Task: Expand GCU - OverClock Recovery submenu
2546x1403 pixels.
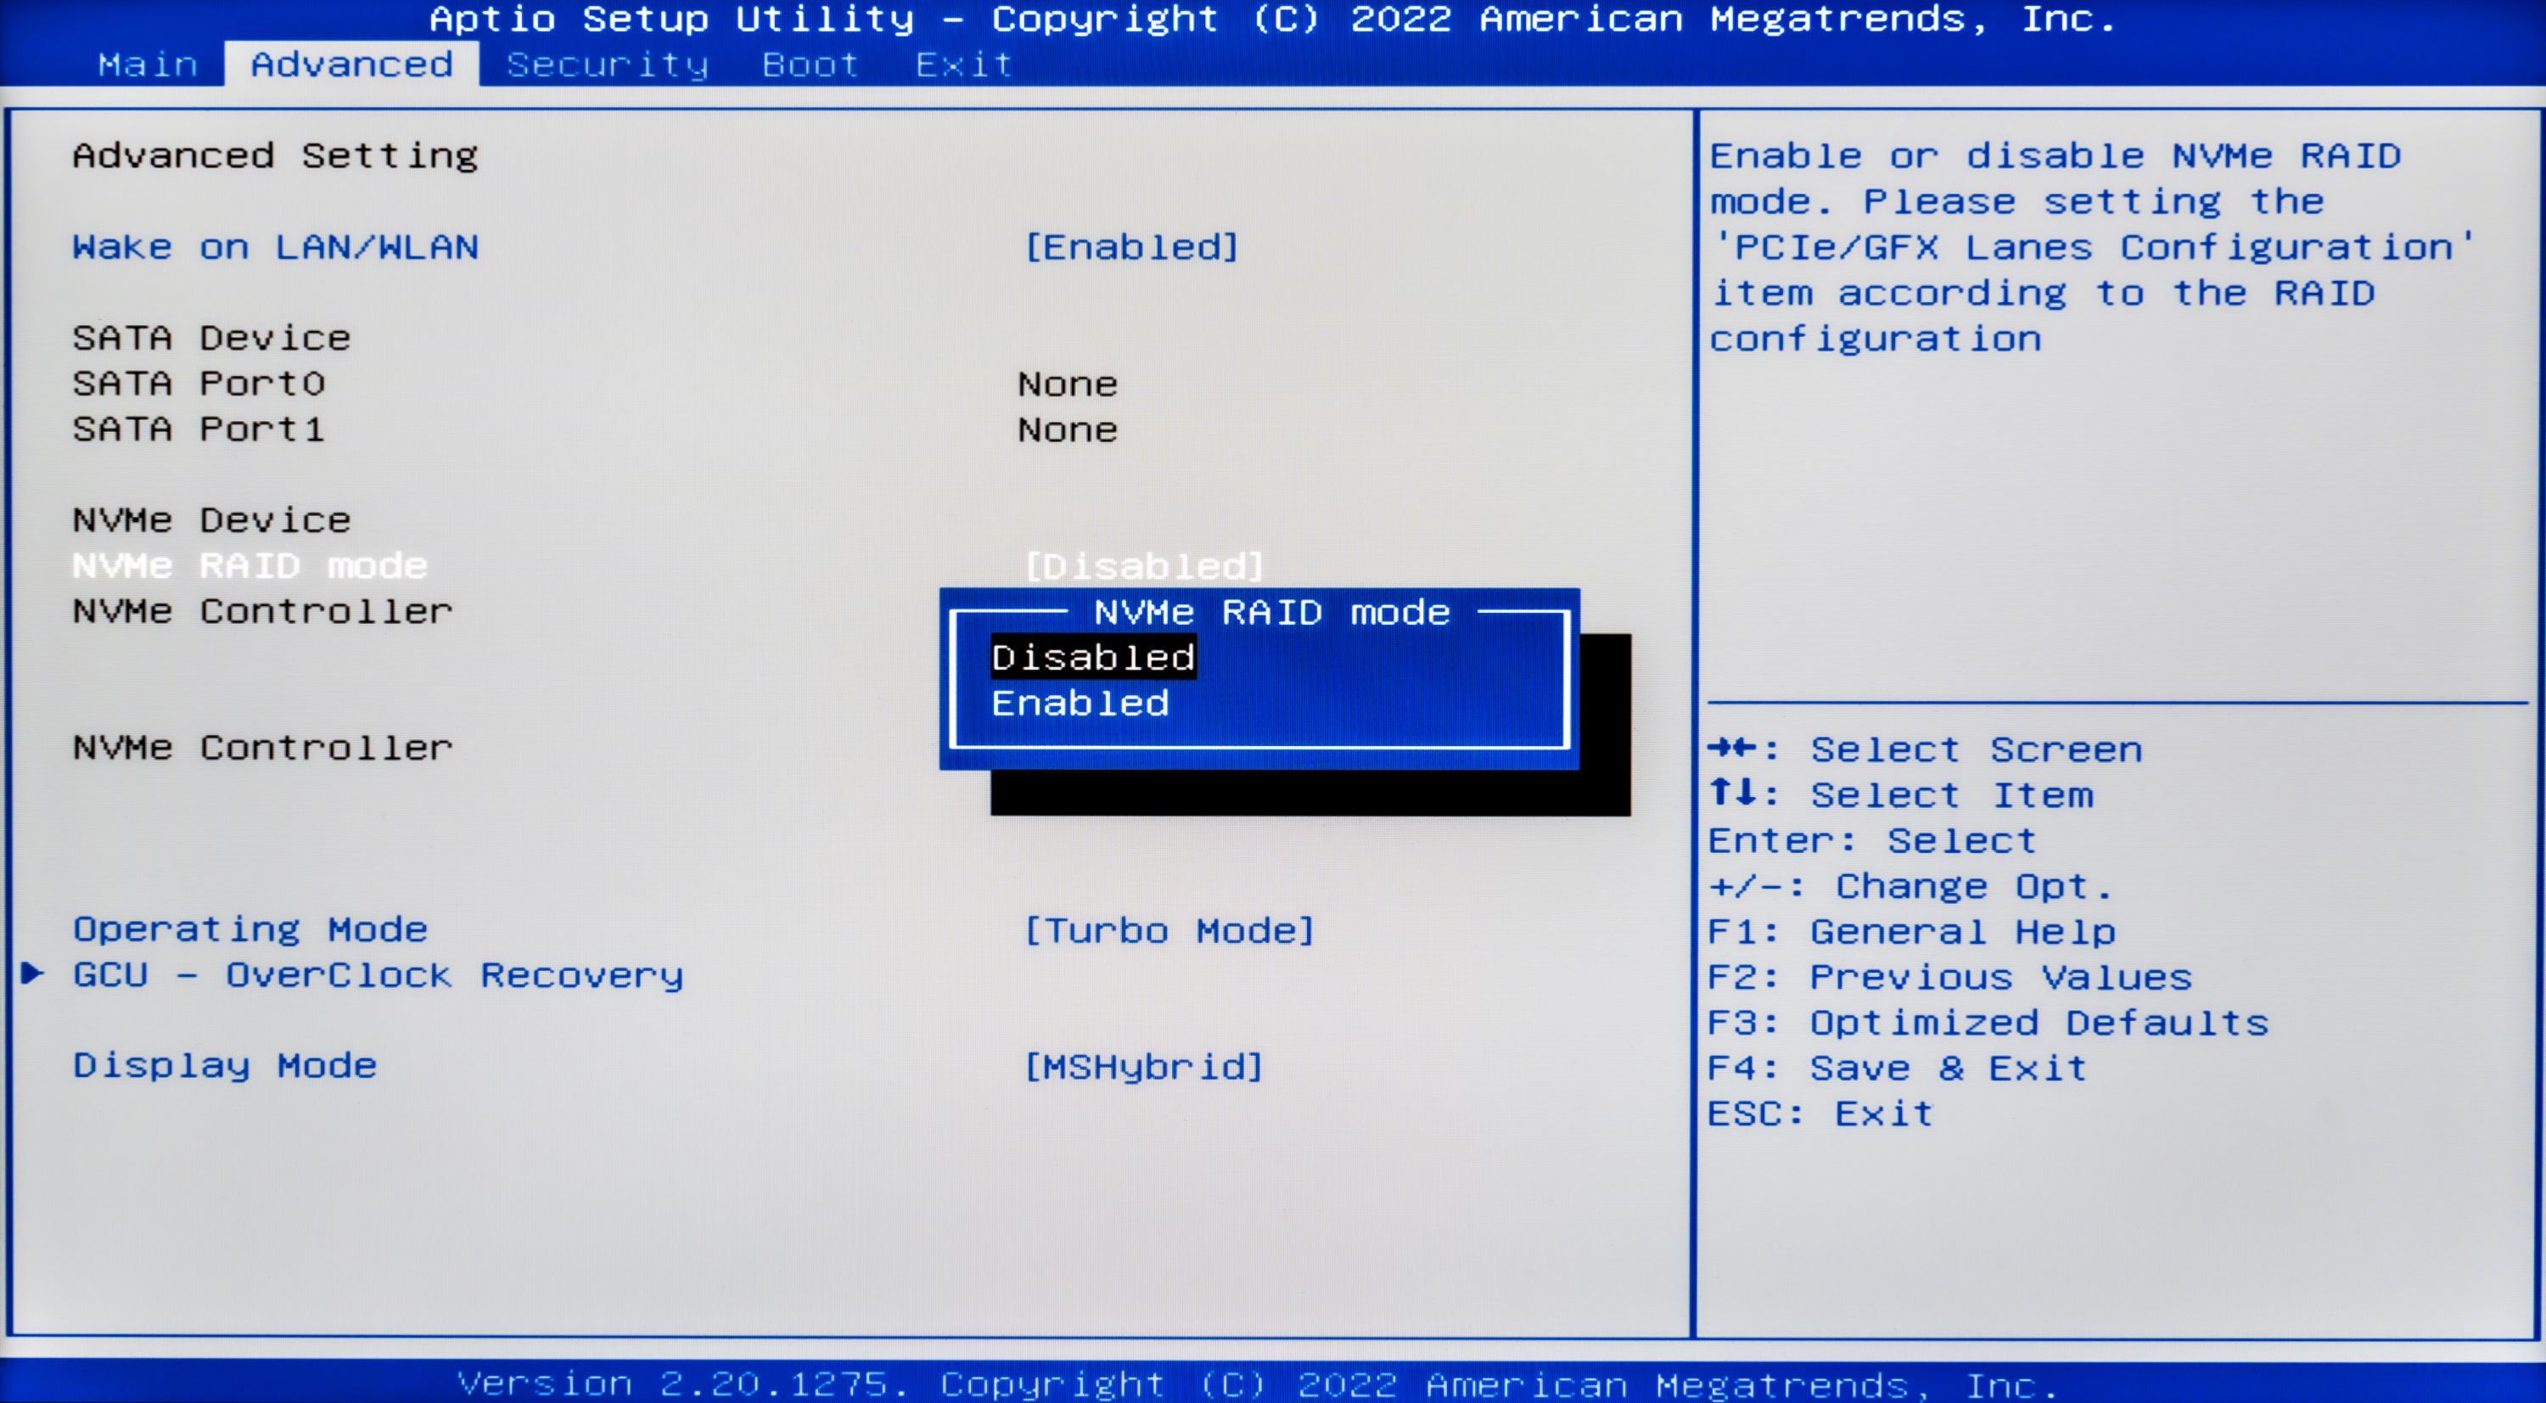Action: 378,976
